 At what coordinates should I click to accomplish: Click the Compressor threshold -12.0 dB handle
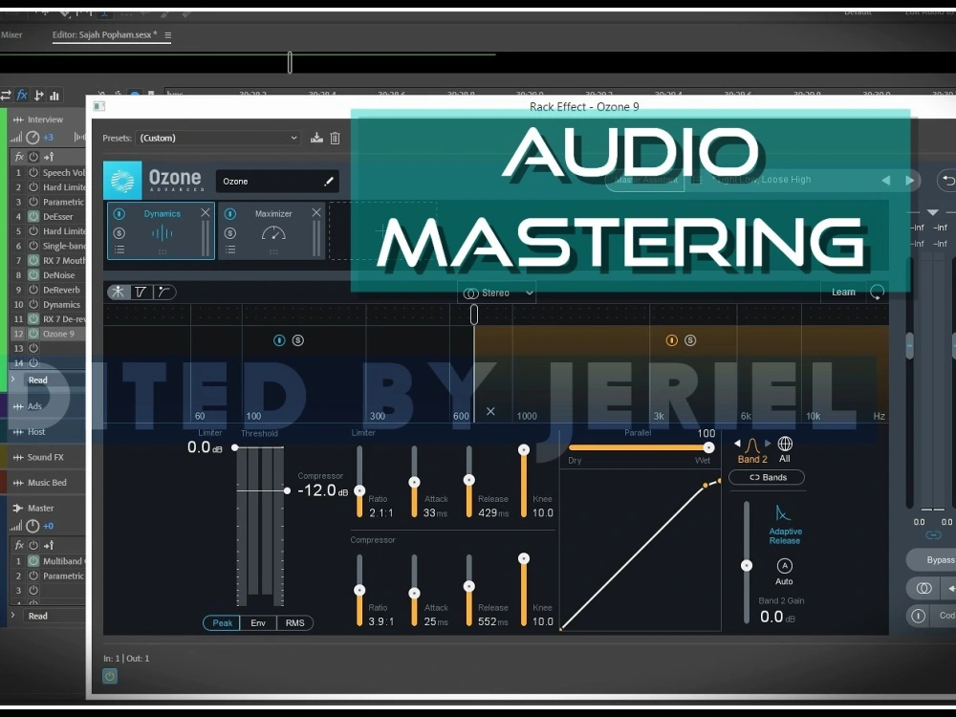click(287, 490)
